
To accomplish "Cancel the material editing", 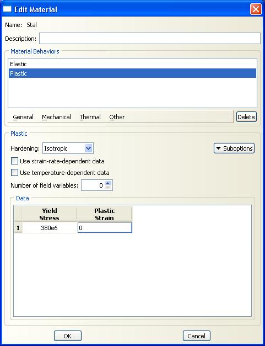I will (197, 336).
